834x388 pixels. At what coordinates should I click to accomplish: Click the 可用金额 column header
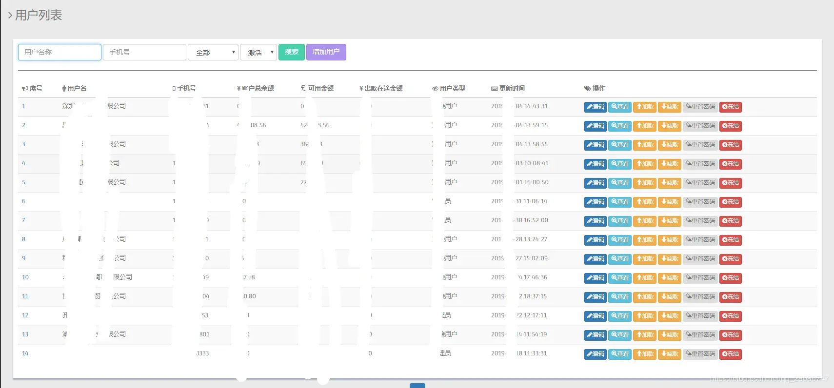[317, 88]
